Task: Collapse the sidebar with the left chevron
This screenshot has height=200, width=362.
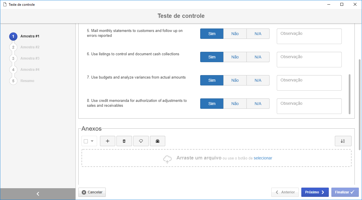Action: [38, 194]
